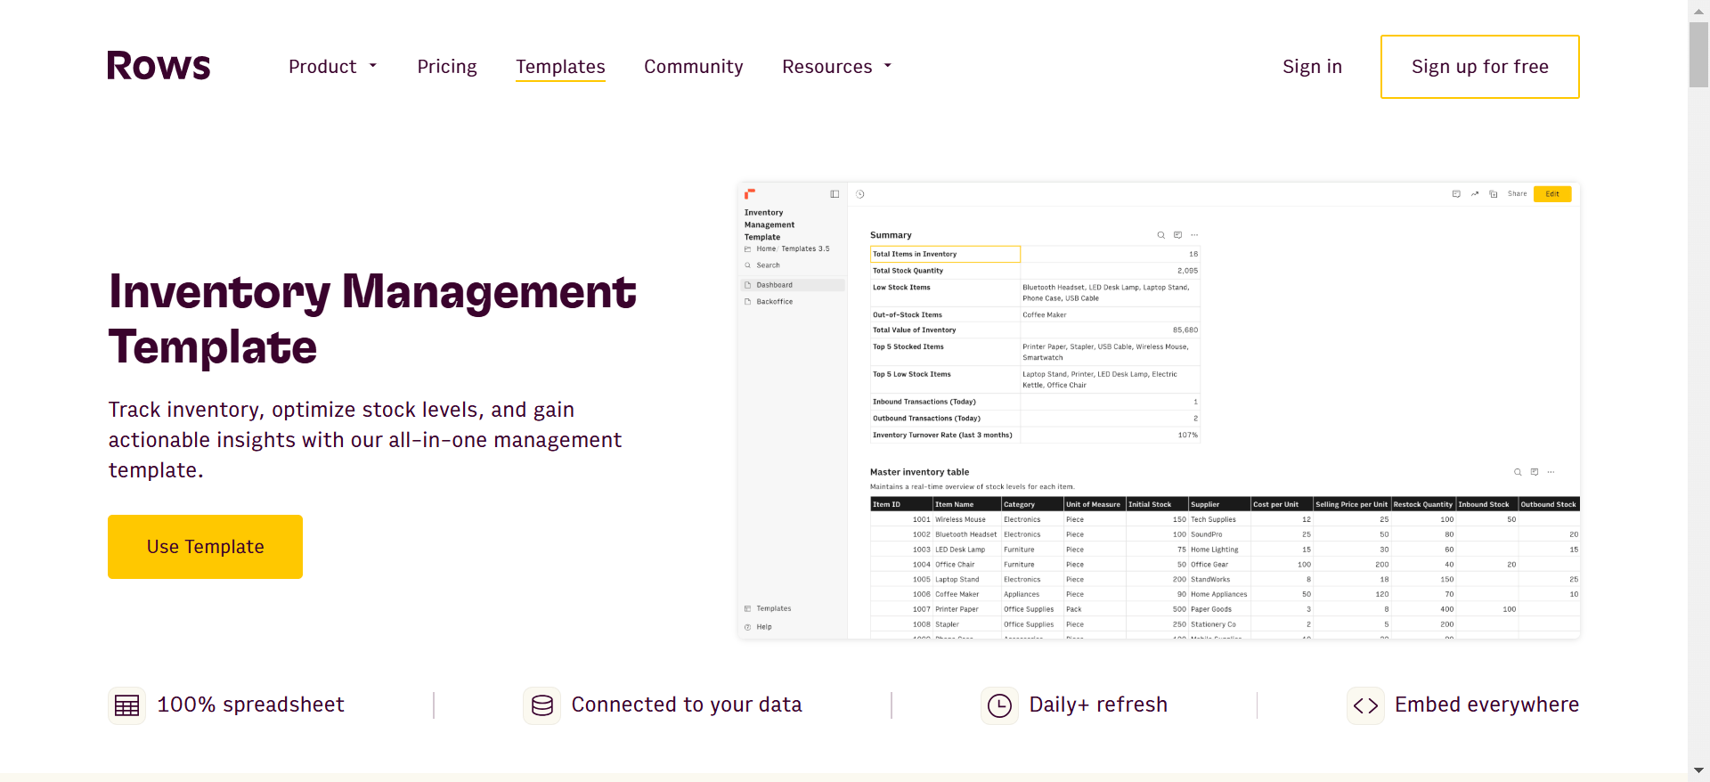
Task: Click the Embed everywhere code icon
Action: (x=1365, y=705)
